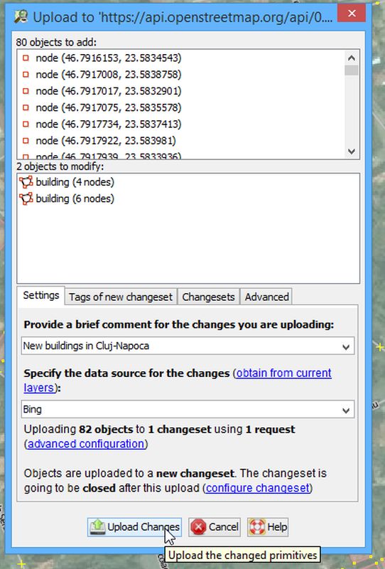Click the configure changeset link

coord(258,488)
